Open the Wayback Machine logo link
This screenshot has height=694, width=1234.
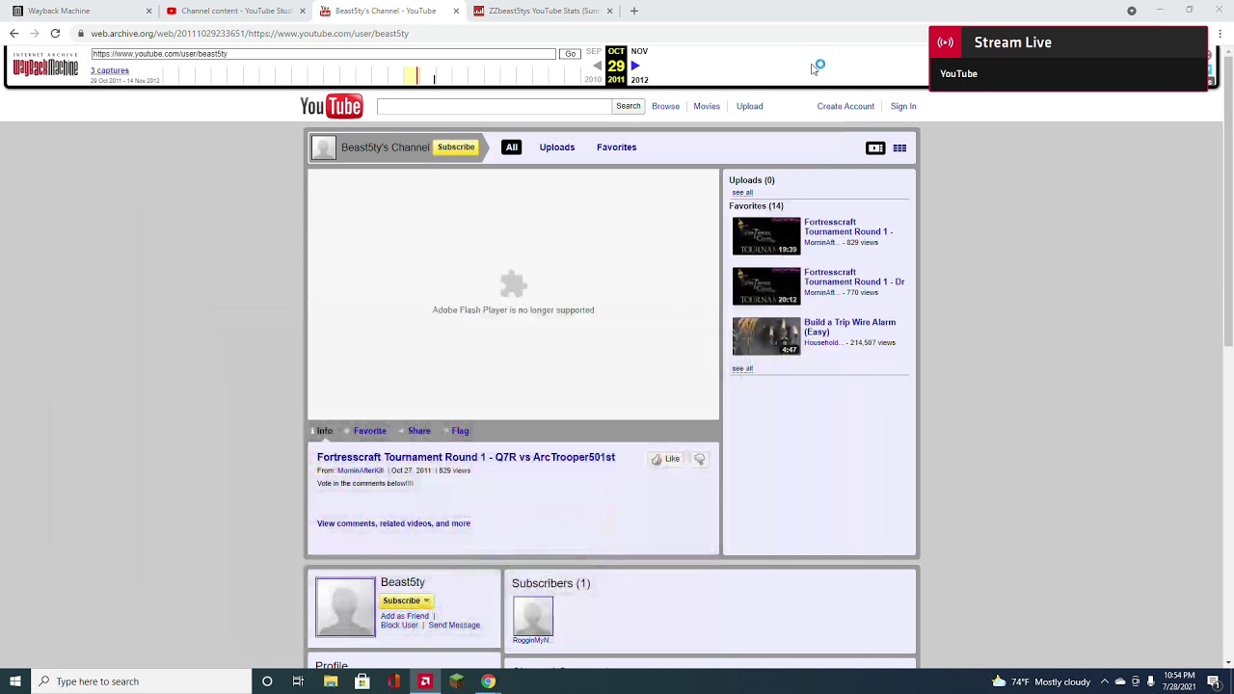45,67
